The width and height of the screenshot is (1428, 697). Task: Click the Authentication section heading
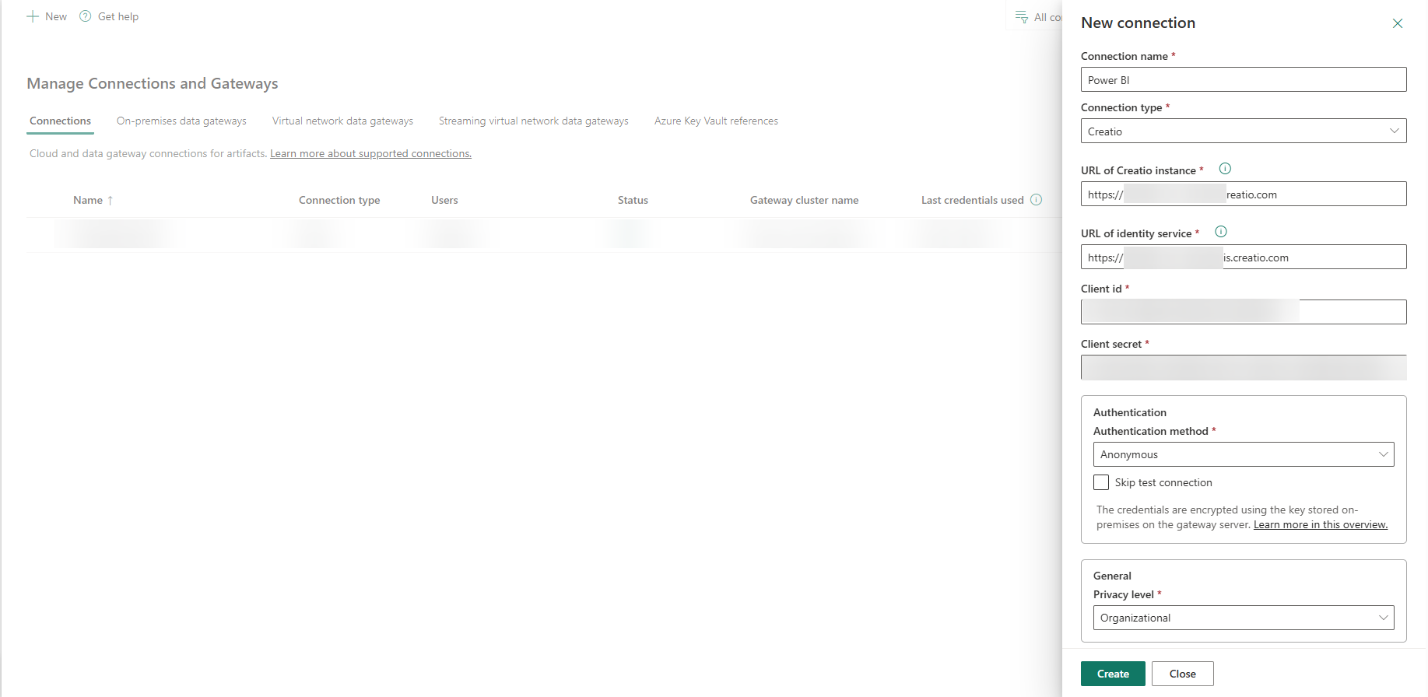point(1130,412)
